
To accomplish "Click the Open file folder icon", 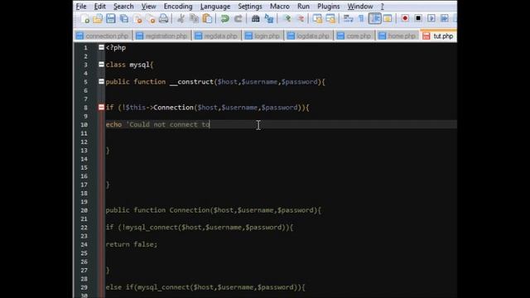I will click(x=98, y=18).
